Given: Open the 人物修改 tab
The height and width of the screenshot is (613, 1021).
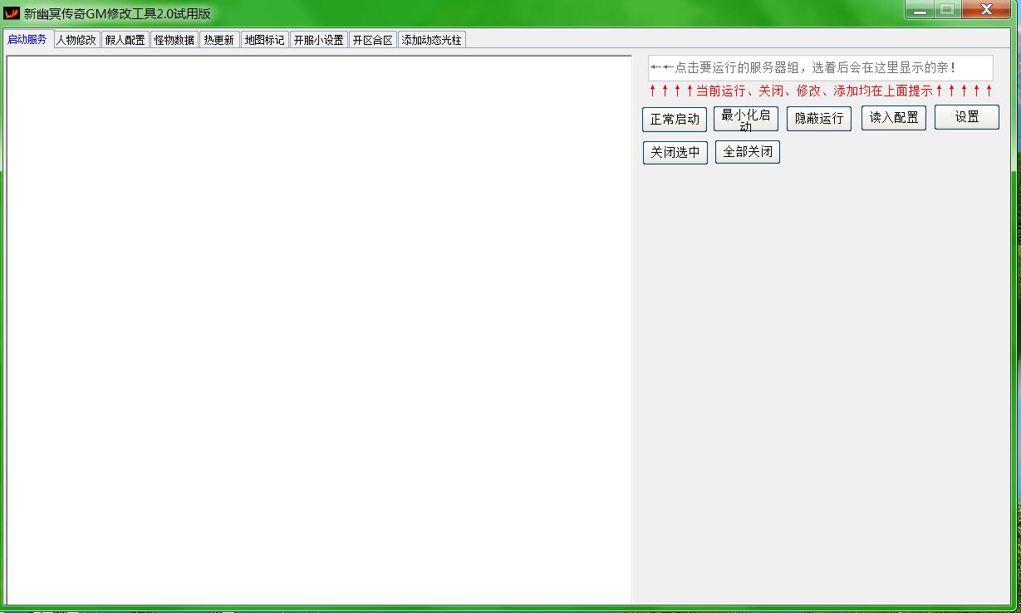Looking at the screenshot, I should point(76,40).
